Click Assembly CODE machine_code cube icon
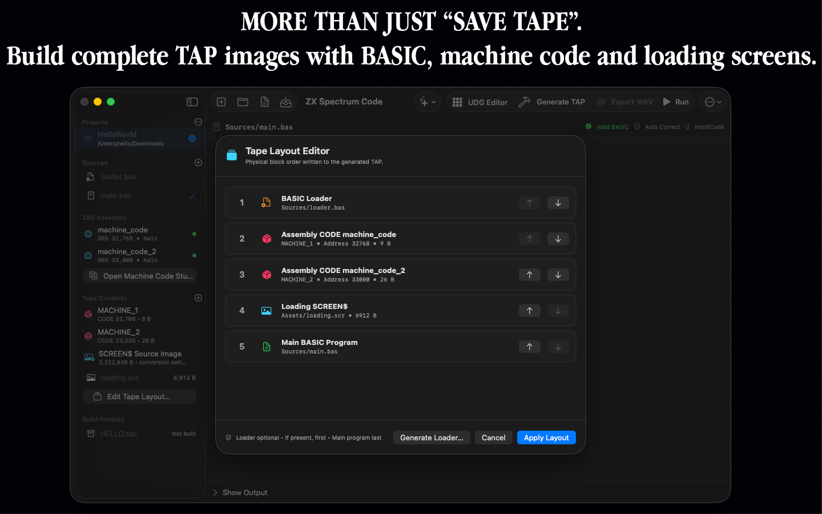 coord(267,239)
